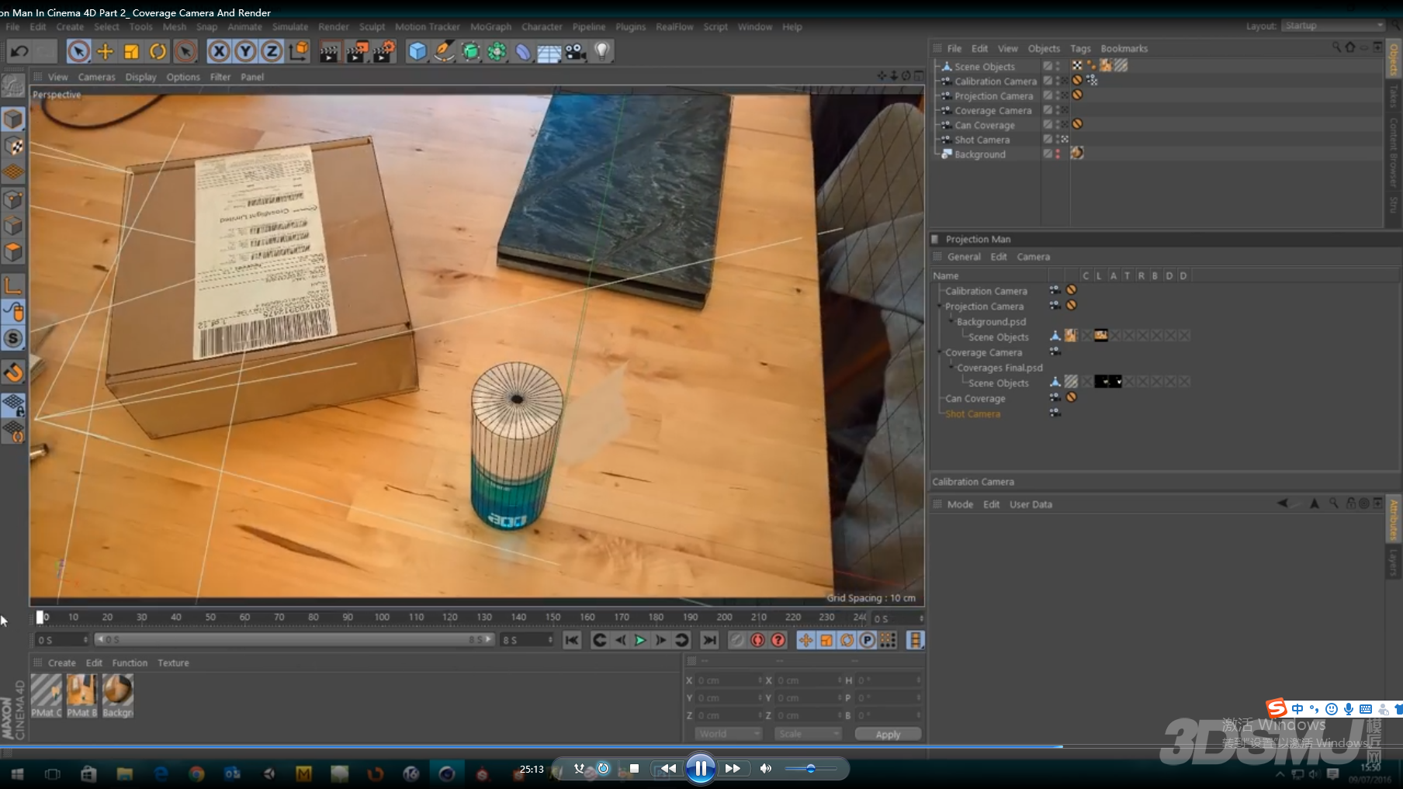Select Scene Objects in Object Manager
1403x789 pixels.
tap(985, 67)
